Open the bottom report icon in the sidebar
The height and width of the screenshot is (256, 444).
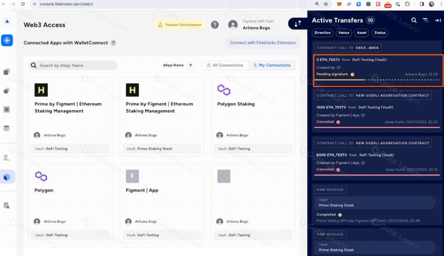click(6, 205)
